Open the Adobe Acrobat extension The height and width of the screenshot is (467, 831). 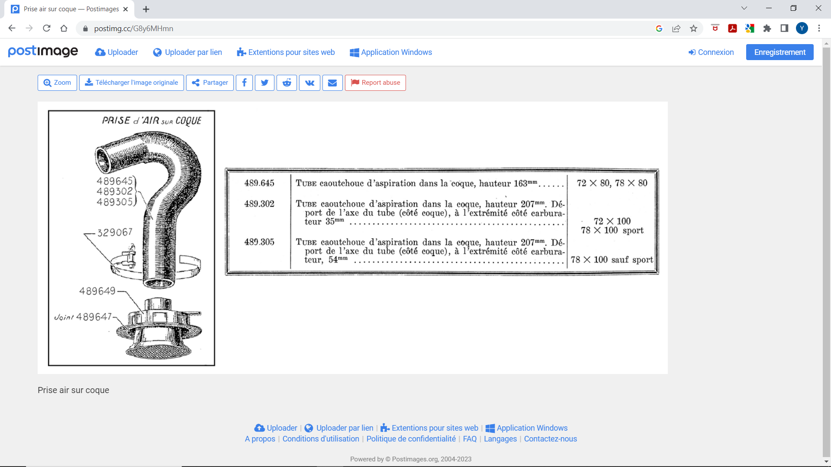(x=732, y=29)
